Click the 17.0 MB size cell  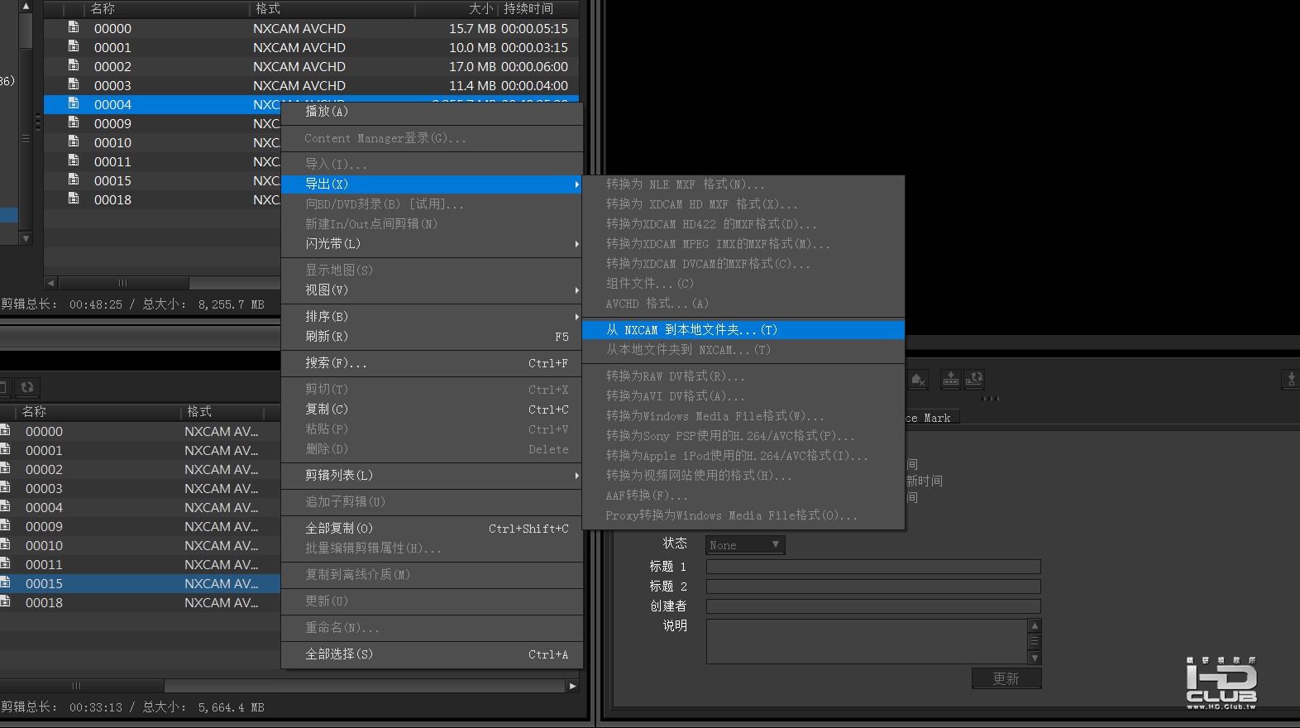(472, 66)
